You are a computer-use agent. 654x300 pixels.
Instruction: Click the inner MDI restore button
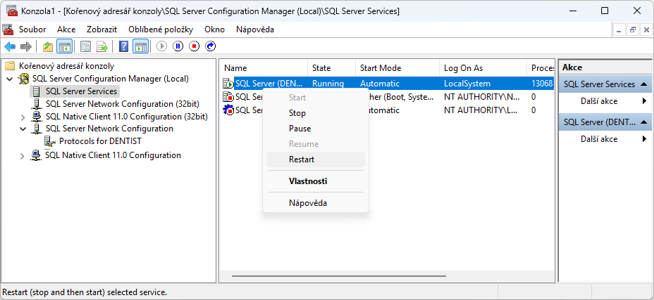(633, 30)
